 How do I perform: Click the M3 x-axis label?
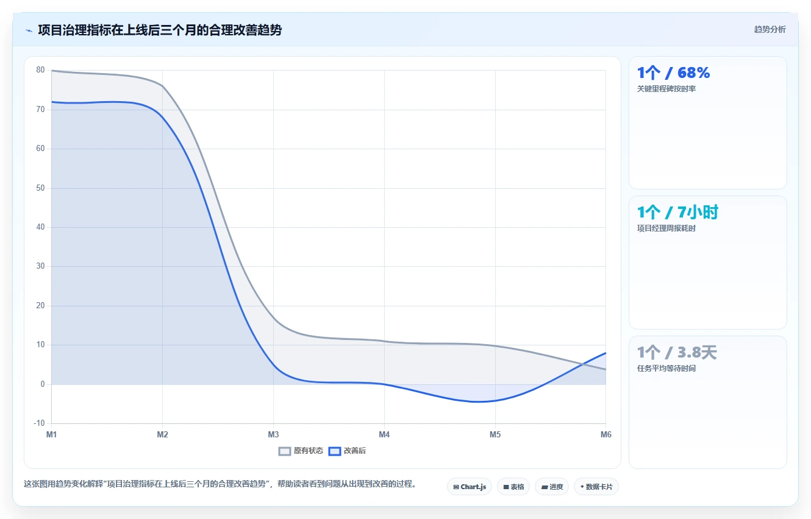click(273, 434)
